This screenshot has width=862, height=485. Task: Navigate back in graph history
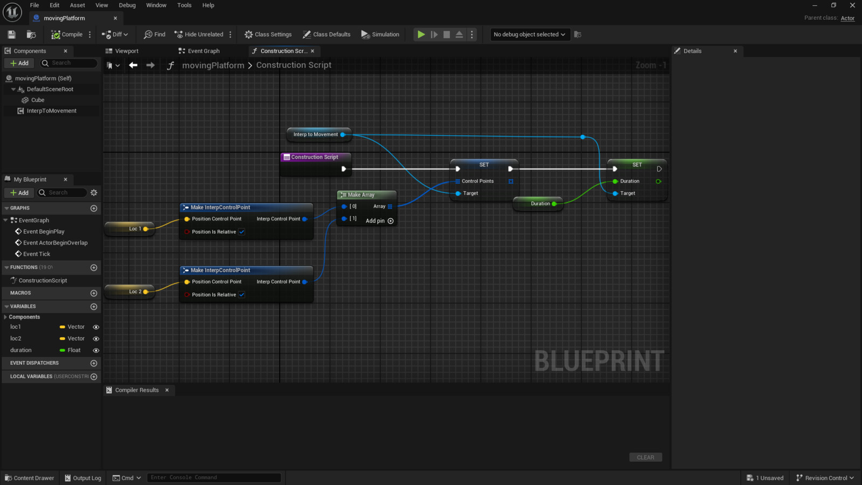click(x=133, y=65)
